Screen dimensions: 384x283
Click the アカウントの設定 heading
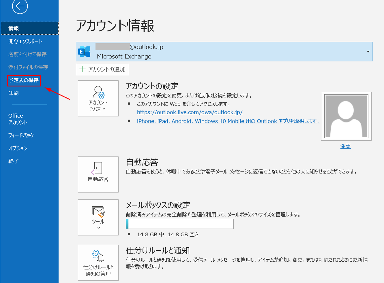tap(152, 86)
